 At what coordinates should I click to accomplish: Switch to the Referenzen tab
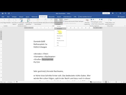click(x=35, y=17)
